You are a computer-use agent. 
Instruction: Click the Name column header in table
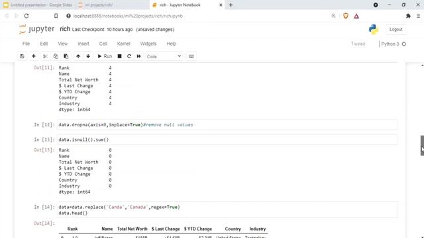107,229
